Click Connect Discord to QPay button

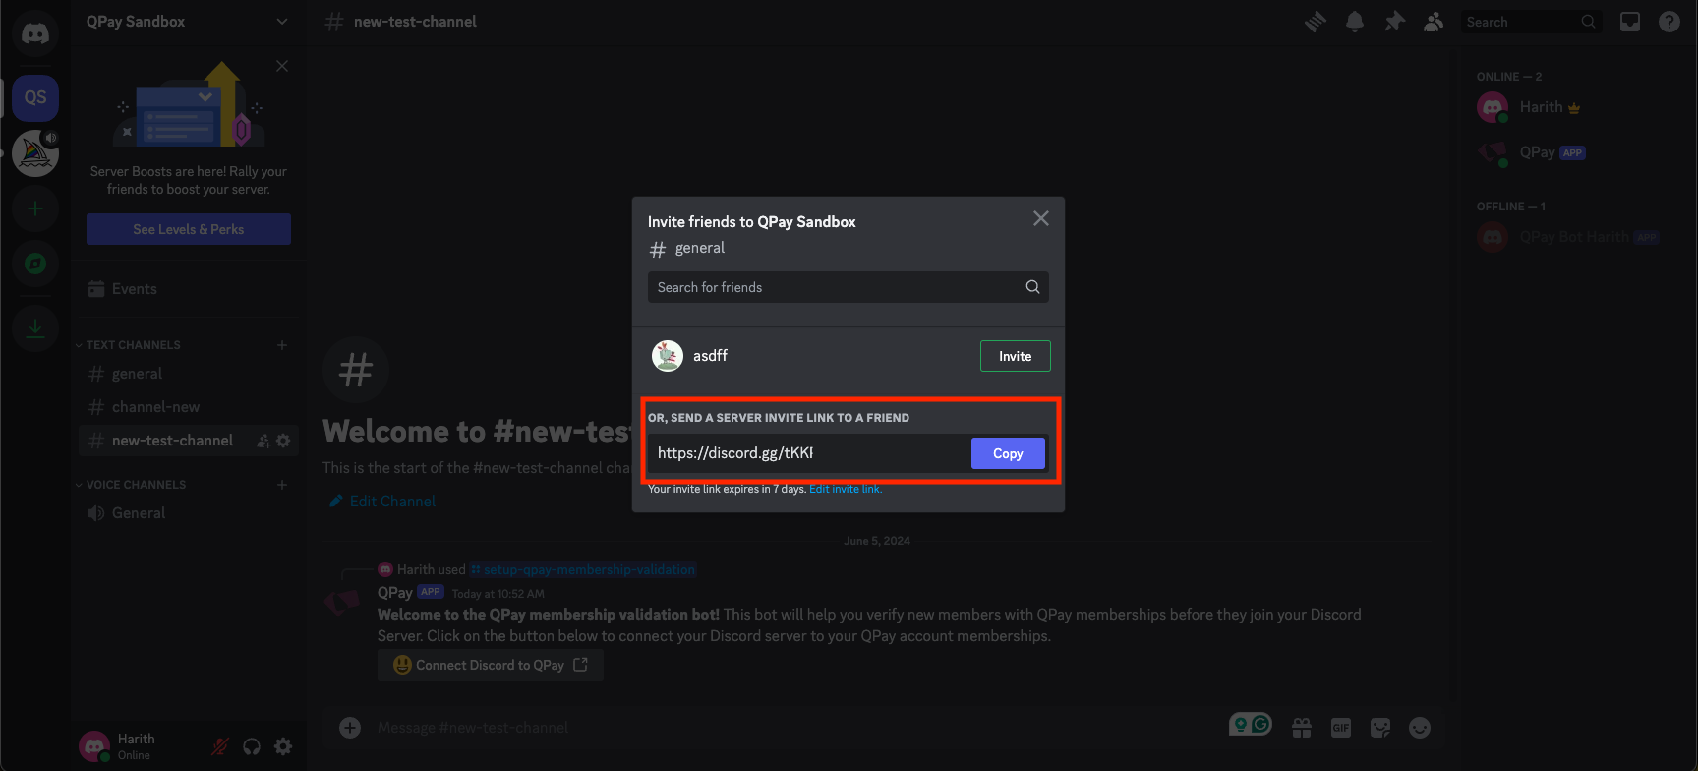pyautogui.click(x=491, y=665)
